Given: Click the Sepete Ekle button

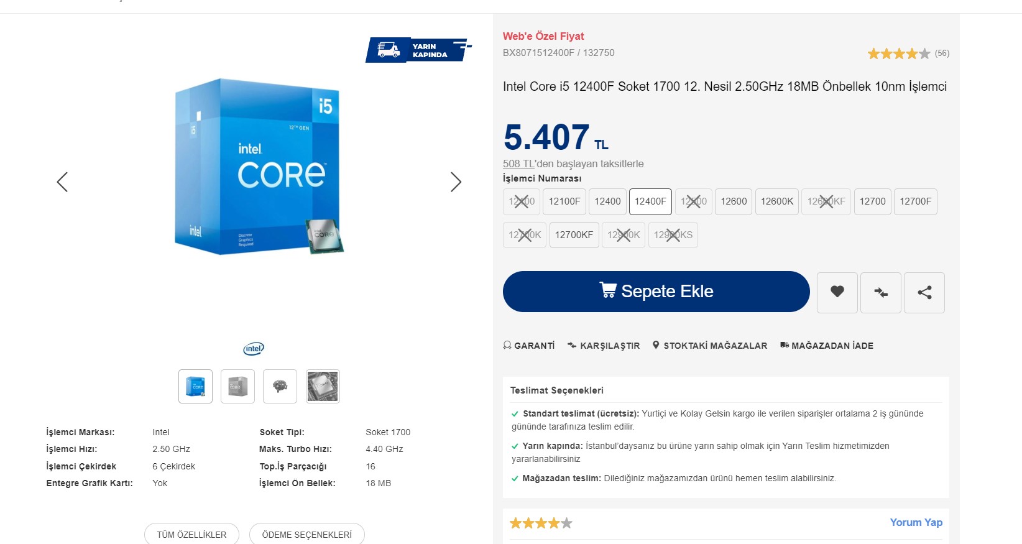Looking at the screenshot, I should click(x=656, y=292).
